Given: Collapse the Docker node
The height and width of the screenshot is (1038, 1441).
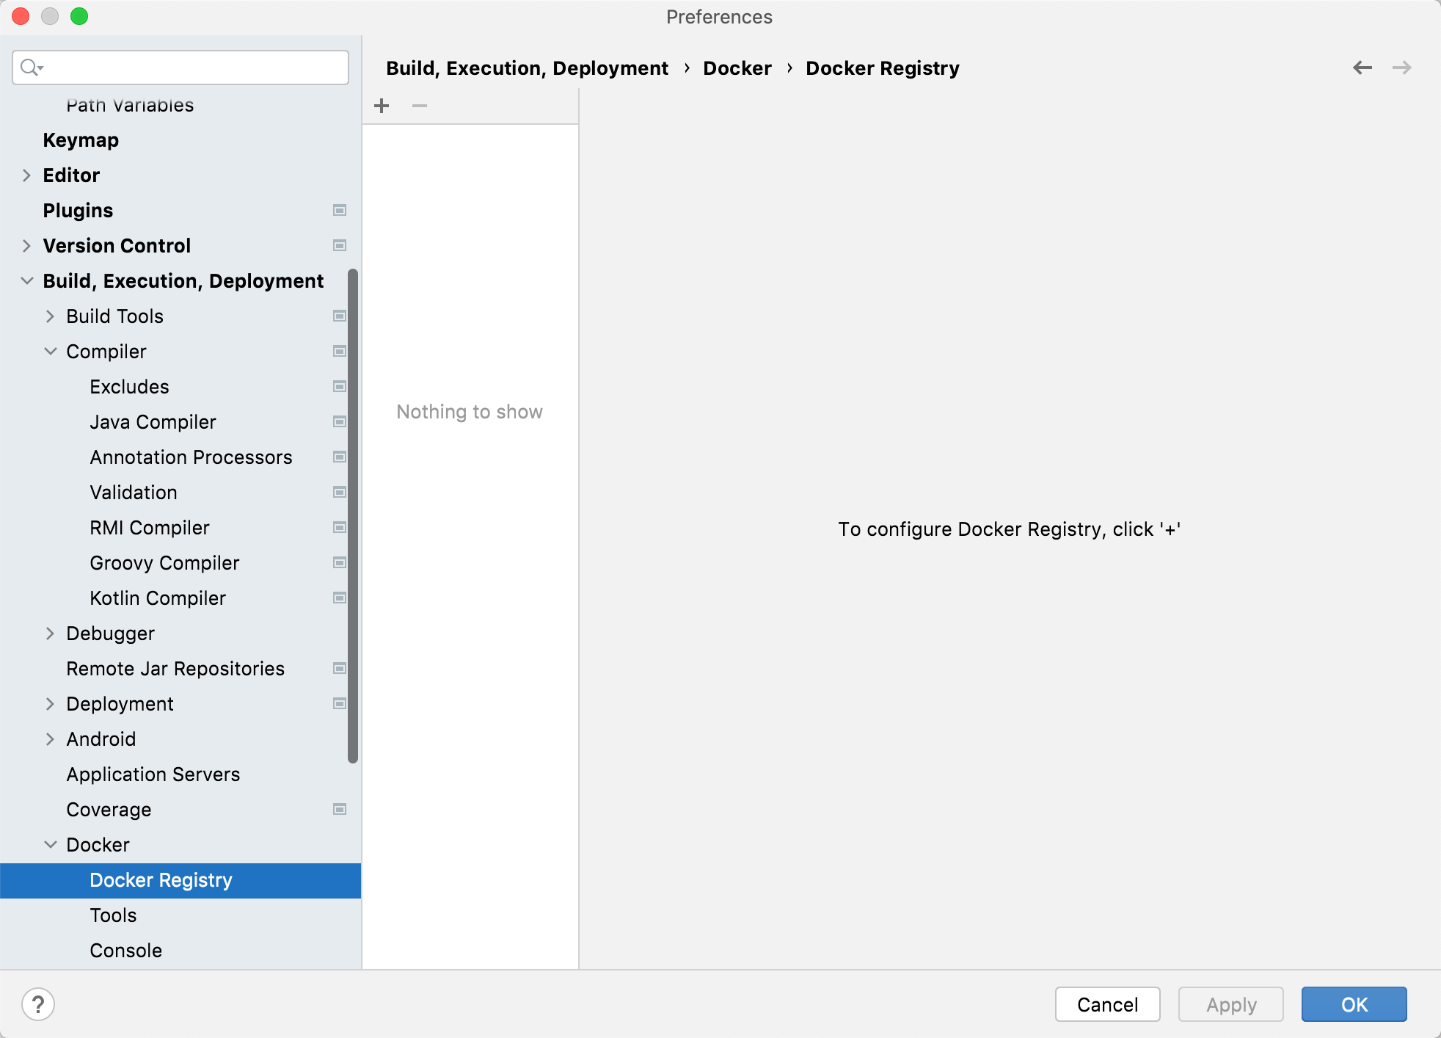Looking at the screenshot, I should pyautogui.click(x=50, y=845).
